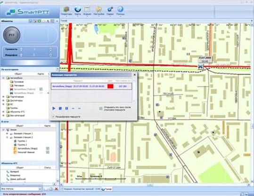Click the round PTT button
The image size is (254, 196).
pyautogui.click(x=12, y=35)
